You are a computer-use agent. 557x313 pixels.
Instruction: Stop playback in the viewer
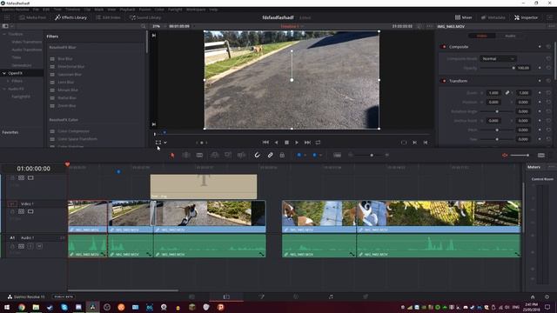(286, 143)
